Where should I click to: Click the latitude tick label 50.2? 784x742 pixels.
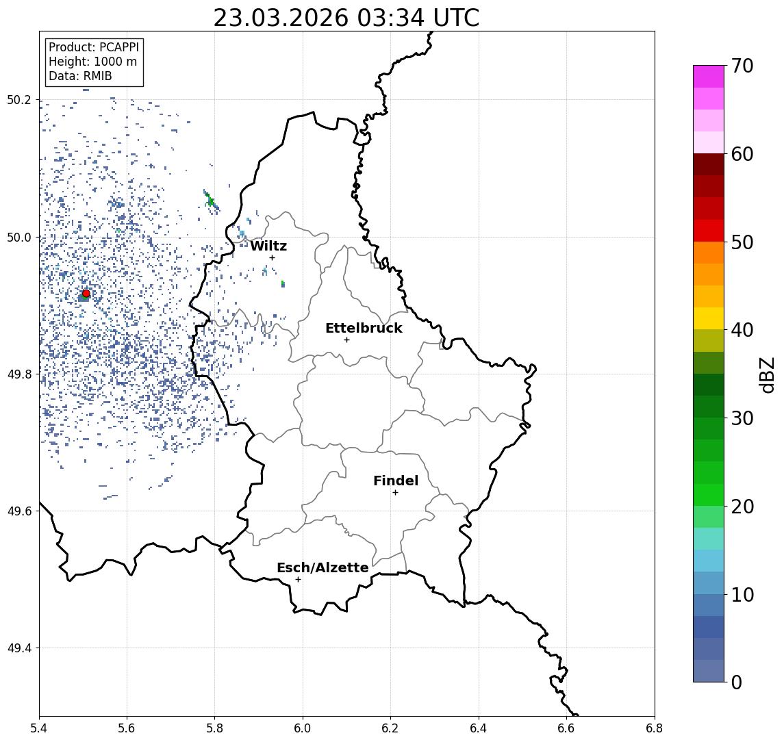point(19,100)
